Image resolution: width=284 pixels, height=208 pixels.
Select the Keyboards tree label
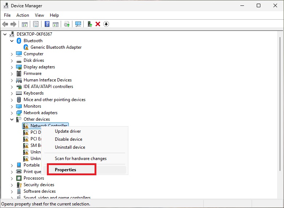point(34,93)
